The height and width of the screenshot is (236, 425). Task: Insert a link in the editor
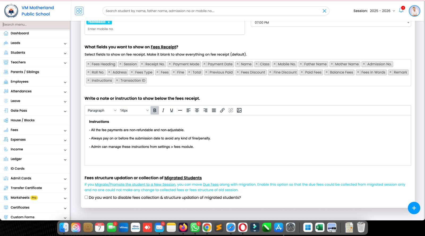tap(222, 110)
